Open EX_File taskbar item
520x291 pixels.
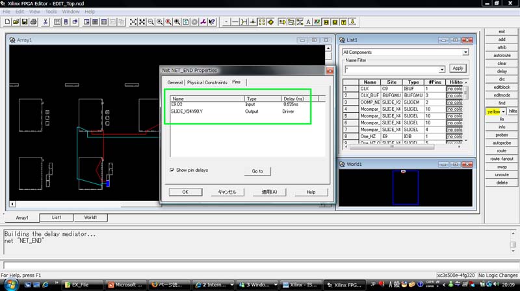point(82,285)
